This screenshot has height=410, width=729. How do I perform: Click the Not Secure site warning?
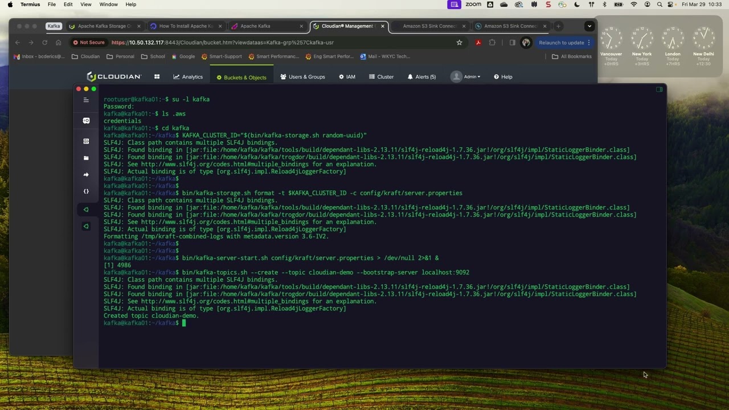89,42
